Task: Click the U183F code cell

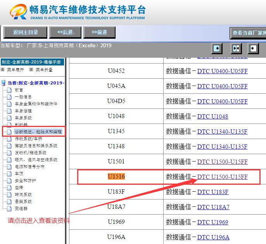Action: [x=116, y=192]
